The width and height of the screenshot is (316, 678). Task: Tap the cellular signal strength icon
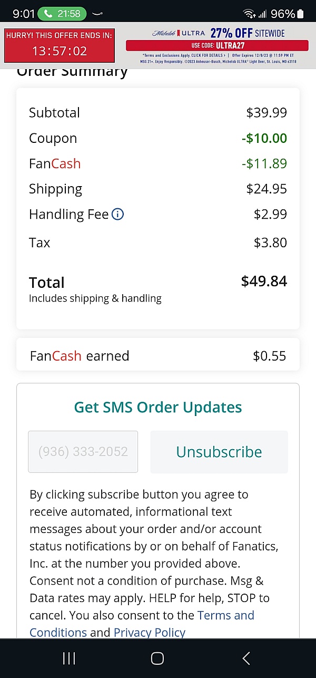pos(262,14)
